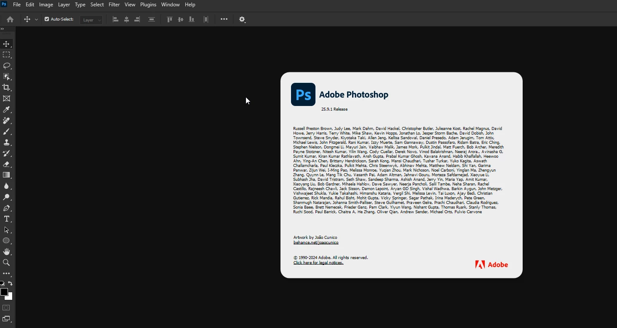The image size is (617, 328).
Task: Open the Layer menu
Action: 64,5
